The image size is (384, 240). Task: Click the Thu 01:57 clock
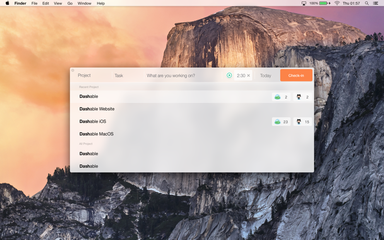(x=351, y=3)
